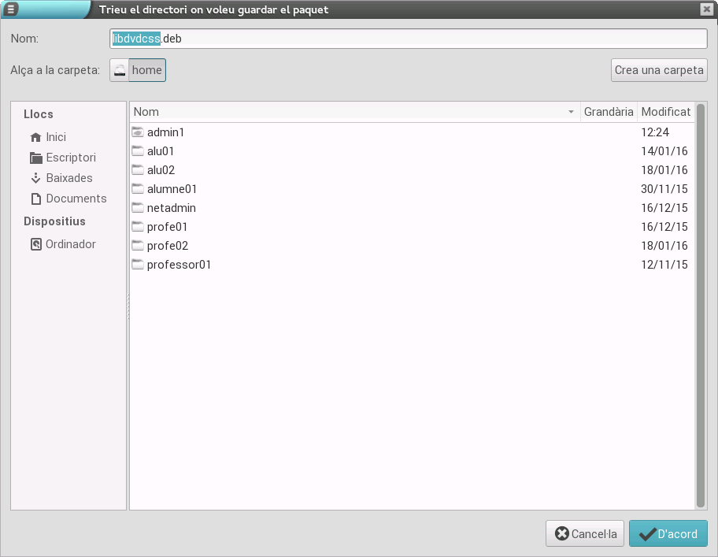Viewport: 718px width, 557px height.
Task: Confirm with the D'acord button
Action: pos(668,533)
